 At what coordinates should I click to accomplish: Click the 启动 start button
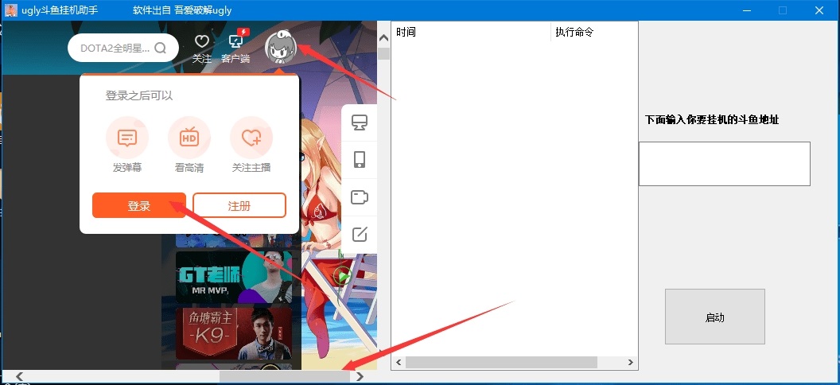[x=714, y=317]
